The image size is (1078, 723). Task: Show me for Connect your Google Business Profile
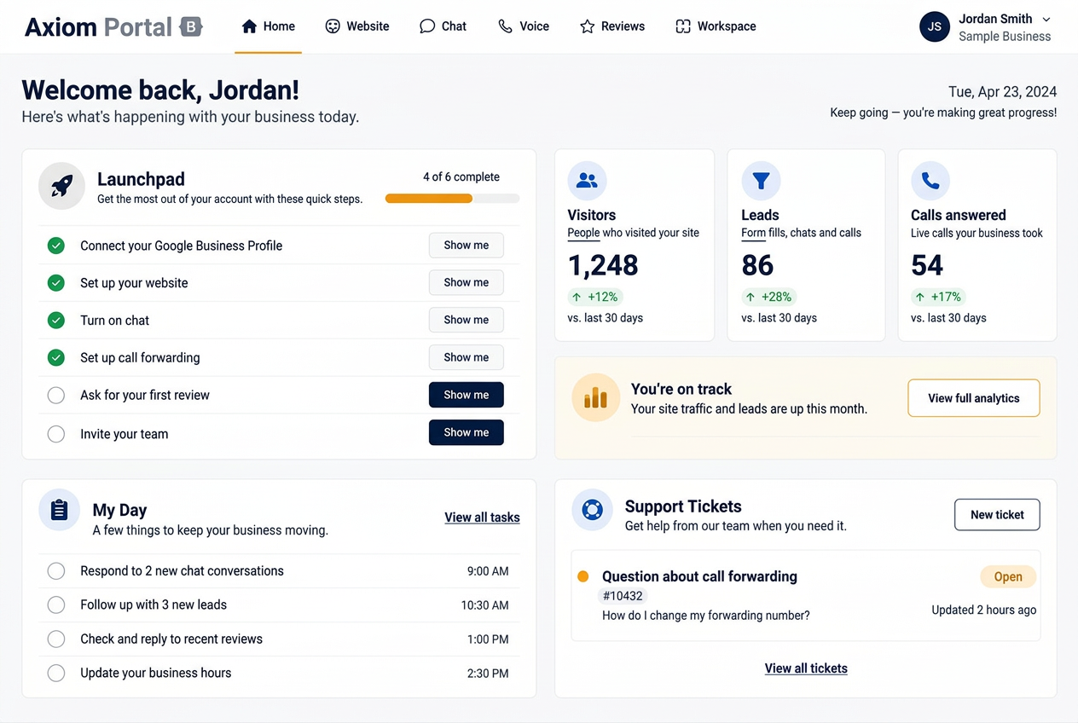click(467, 246)
